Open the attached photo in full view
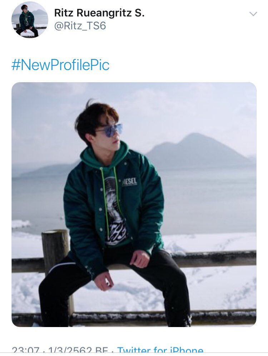Screen dimensions: 268x356 point(134,204)
